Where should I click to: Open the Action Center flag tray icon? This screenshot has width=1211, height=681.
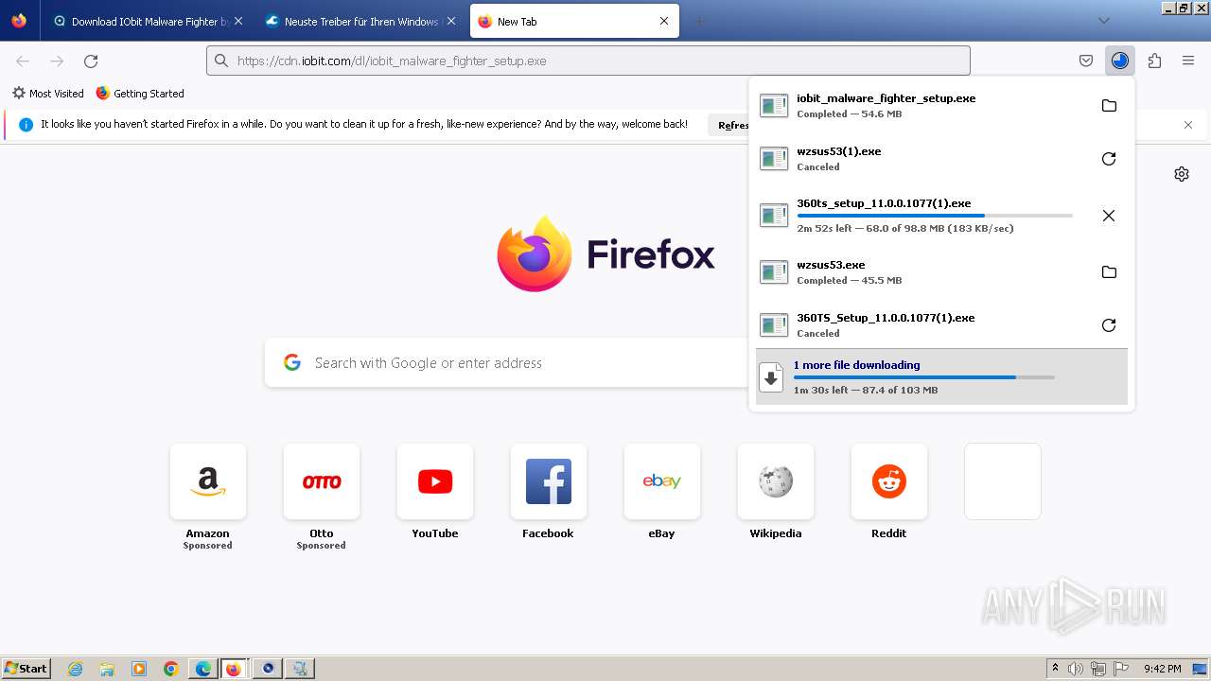point(1121,669)
